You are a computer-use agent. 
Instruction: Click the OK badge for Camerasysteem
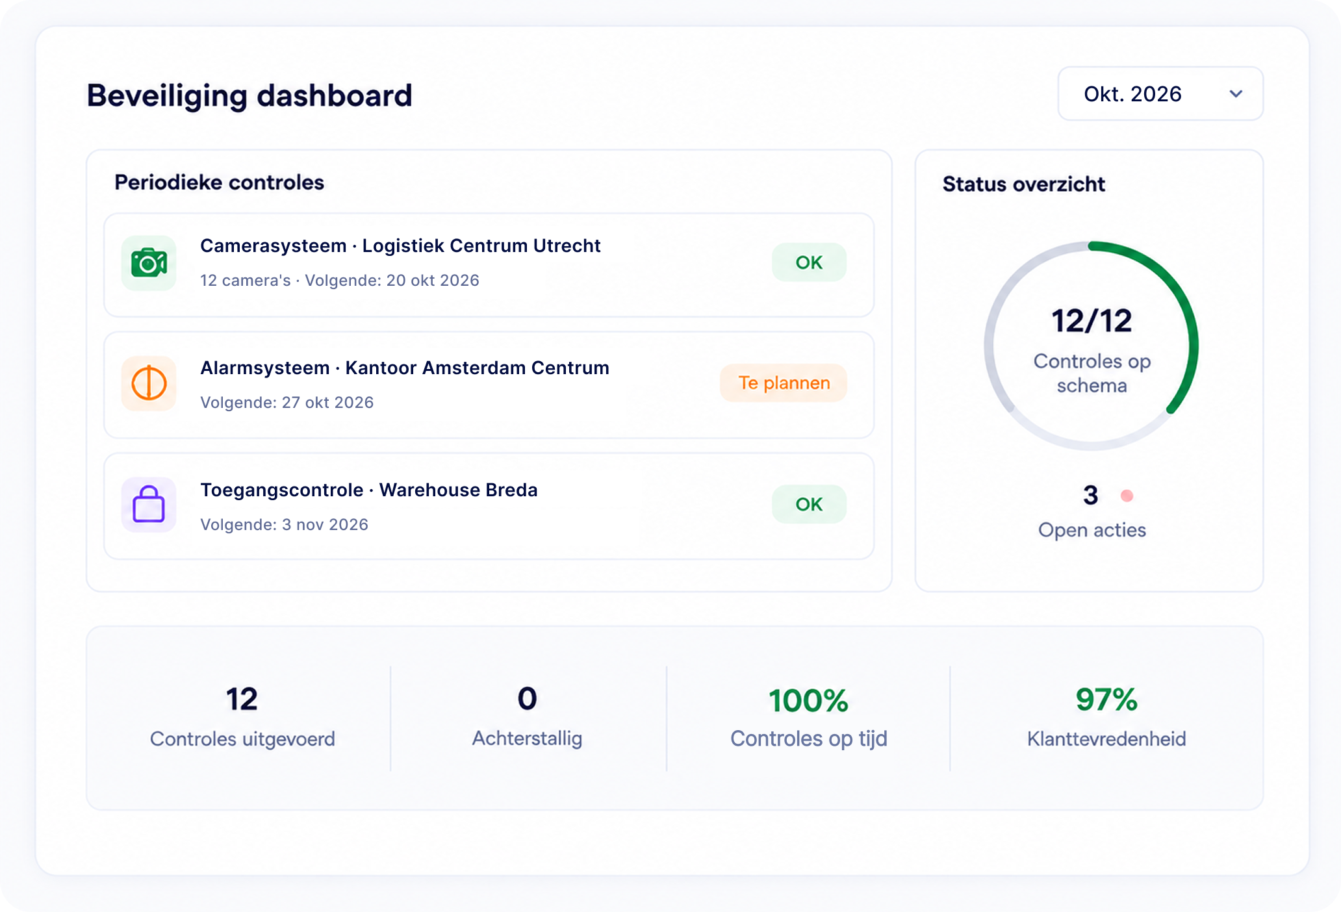[x=809, y=262]
